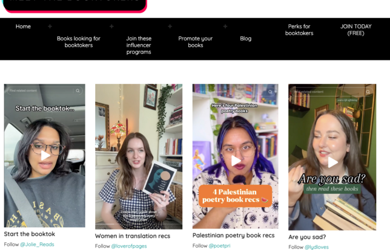
Task: Play the 'Start the booktok' video
Action: [x=45, y=155]
